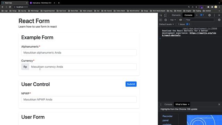Screen dimensions: 222x125
Task: Open the Recorder panel updates link
Action: coord(168,120)
